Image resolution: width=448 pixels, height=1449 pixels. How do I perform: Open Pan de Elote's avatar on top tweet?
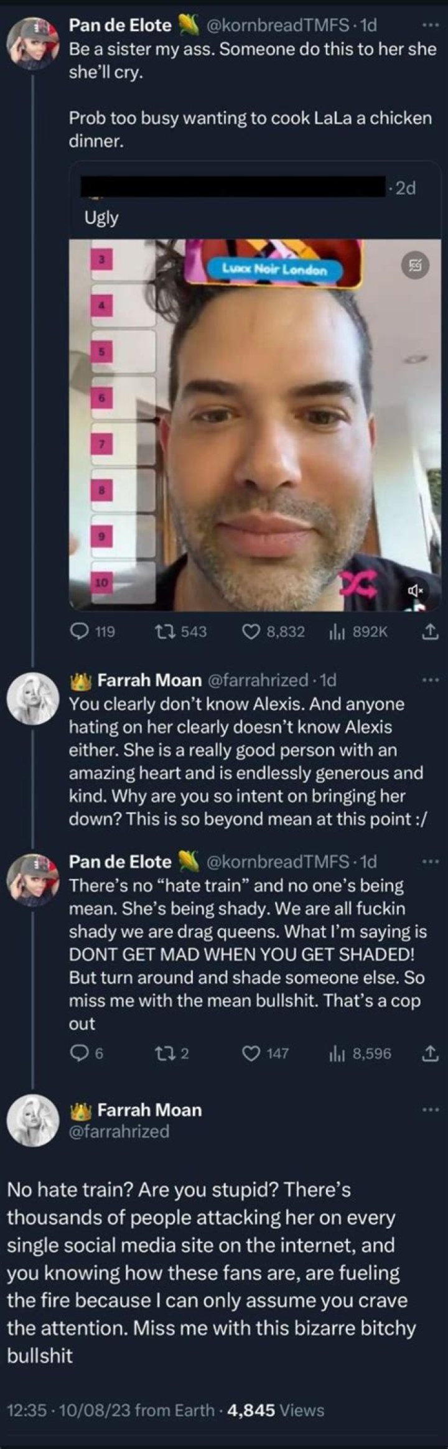click(32, 44)
